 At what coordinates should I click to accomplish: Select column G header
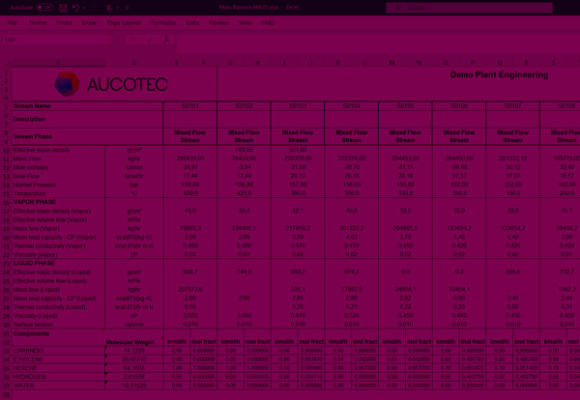[230, 63]
